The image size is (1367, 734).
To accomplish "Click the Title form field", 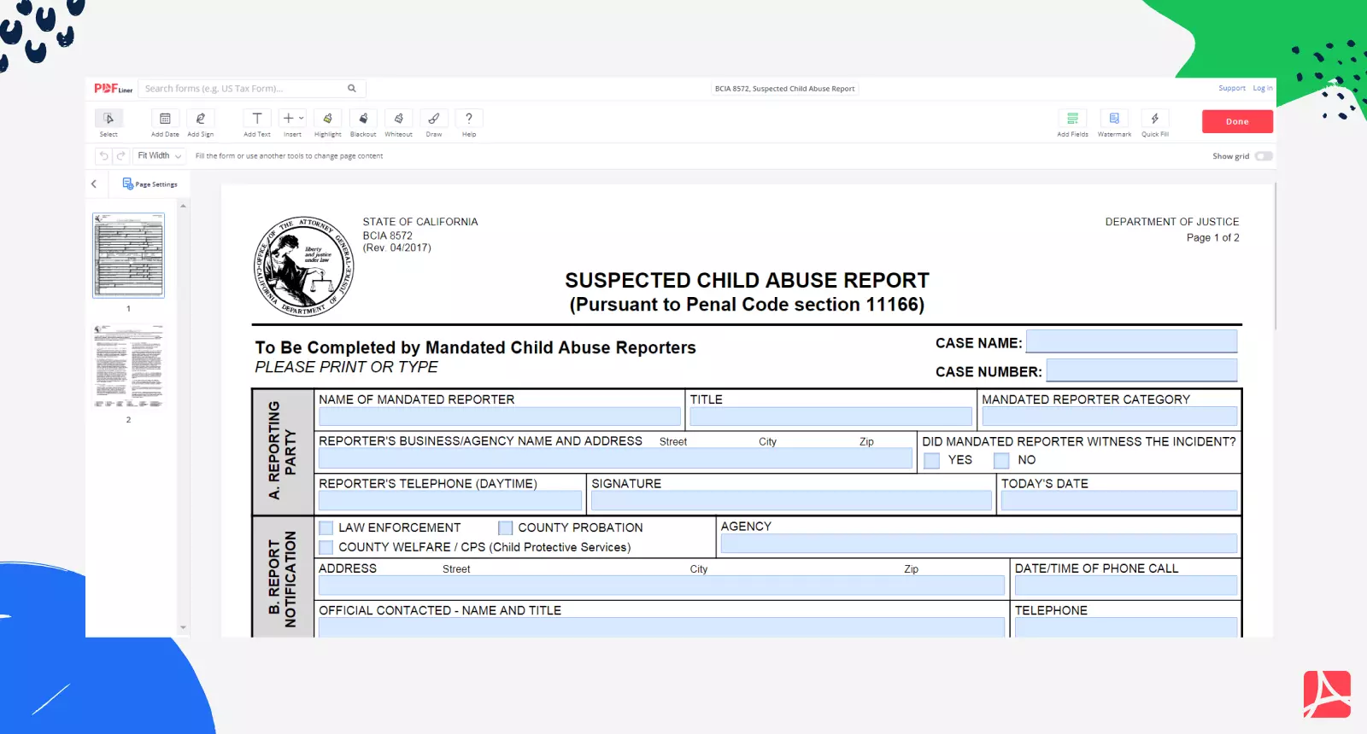I will [831, 417].
